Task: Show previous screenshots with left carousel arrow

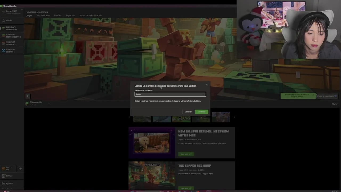Action: [x=130, y=117]
